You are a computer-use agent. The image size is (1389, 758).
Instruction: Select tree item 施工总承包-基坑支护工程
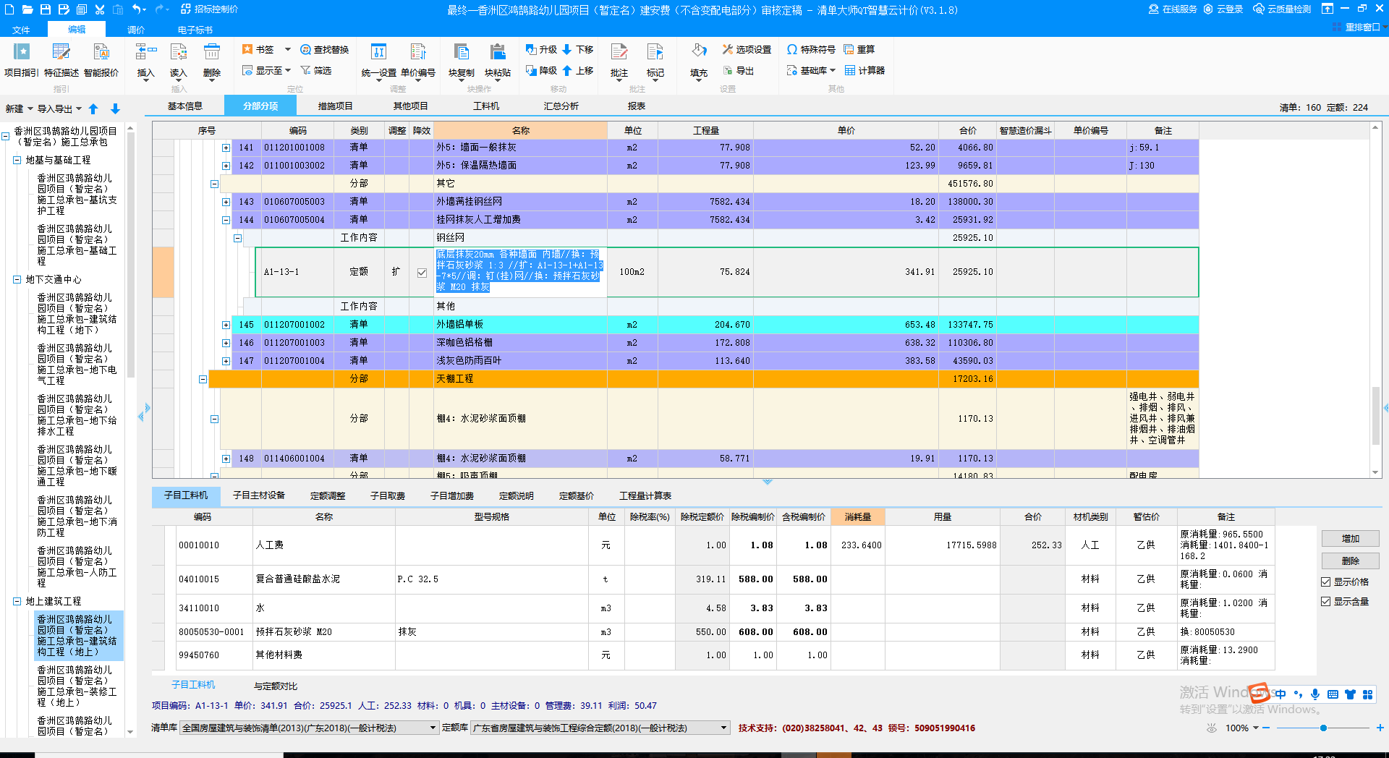(x=77, y=194)
